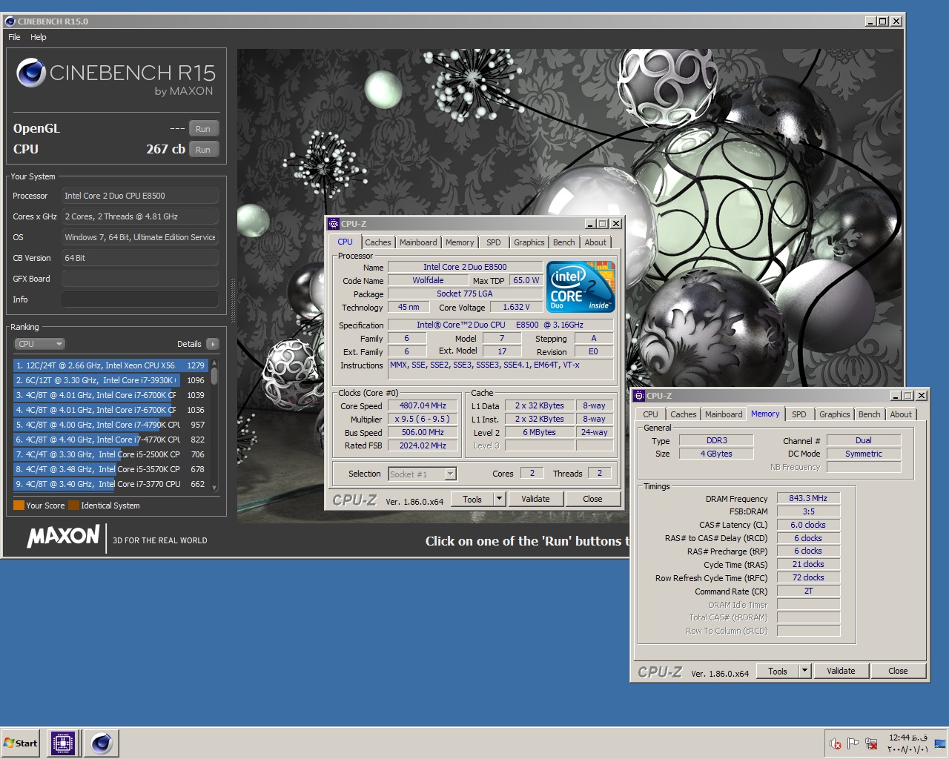Click the CPU-Z title bar icon of Memory window
This screenshot has width=949, height=759.
coord(639,396)
